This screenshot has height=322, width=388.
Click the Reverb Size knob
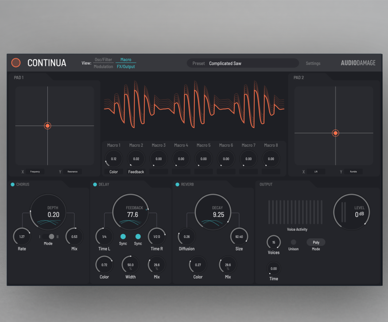(x=239, y=237)
